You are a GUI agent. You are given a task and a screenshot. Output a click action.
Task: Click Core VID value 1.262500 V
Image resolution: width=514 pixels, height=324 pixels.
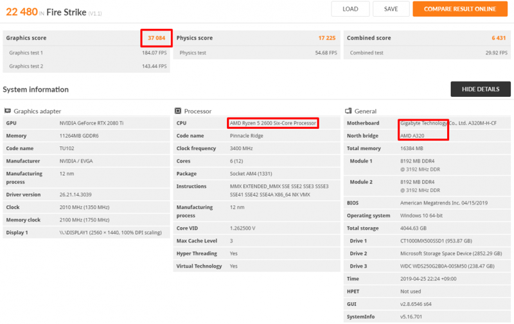click(242, 228)
